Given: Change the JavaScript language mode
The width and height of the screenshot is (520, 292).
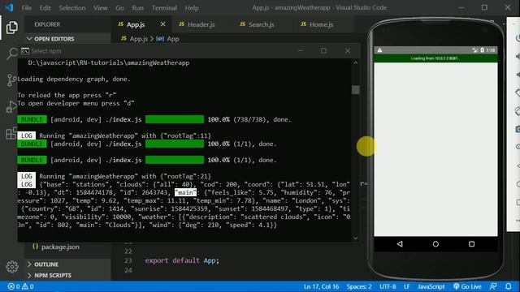Looking at the screenshot, I should [x=431, y=286].
